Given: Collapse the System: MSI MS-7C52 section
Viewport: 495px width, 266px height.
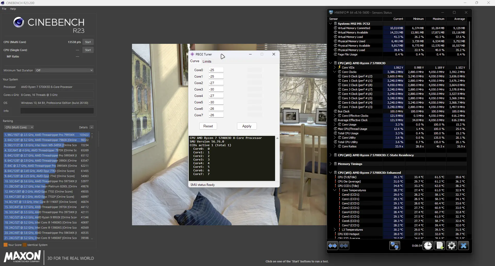Looking at the screenshot, I should (x=331, y=23).
